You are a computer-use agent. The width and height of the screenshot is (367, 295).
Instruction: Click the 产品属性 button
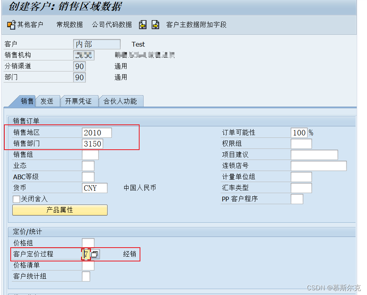[59, 210]
